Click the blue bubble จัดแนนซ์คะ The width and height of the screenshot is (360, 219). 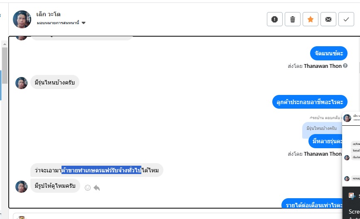328,53
